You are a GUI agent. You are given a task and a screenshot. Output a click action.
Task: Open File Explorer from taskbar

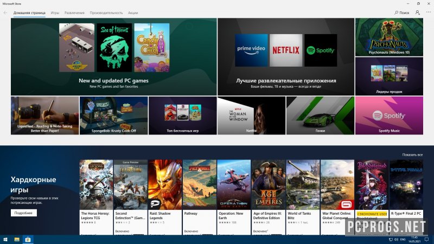click(x=17, y=240)
